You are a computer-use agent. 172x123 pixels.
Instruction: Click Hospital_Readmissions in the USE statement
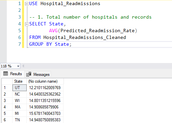point(70,4)
